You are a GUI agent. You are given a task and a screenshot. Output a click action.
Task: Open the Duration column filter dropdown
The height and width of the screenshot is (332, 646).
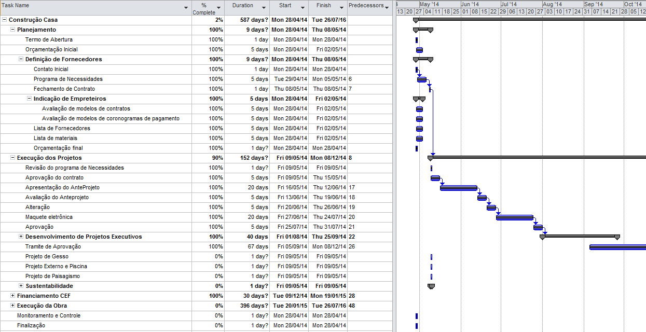[264, 8]
